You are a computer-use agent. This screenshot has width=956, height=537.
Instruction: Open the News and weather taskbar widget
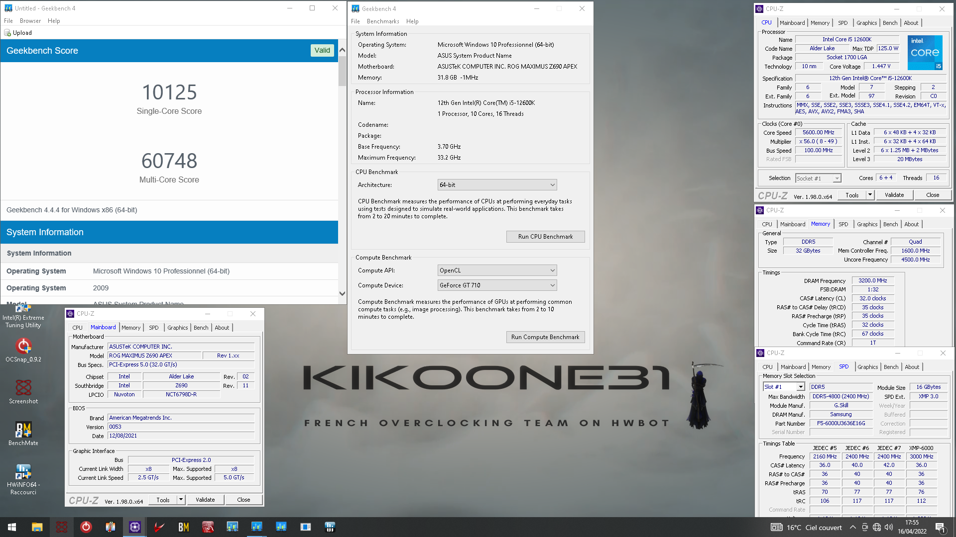[x=807, y=528]
